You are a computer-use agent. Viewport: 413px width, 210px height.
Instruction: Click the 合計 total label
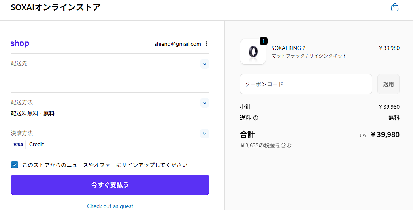click(247, 135)
